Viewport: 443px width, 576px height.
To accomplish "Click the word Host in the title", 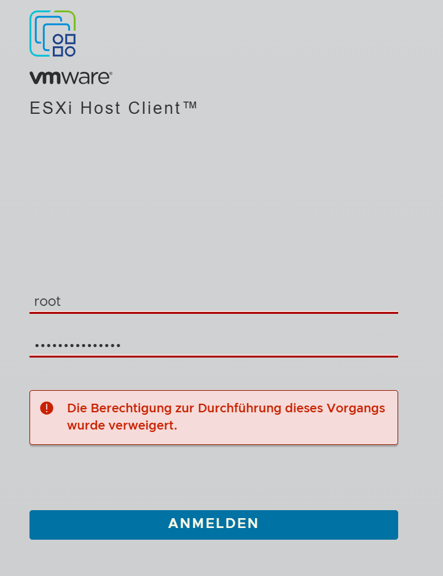I will 100,108.
